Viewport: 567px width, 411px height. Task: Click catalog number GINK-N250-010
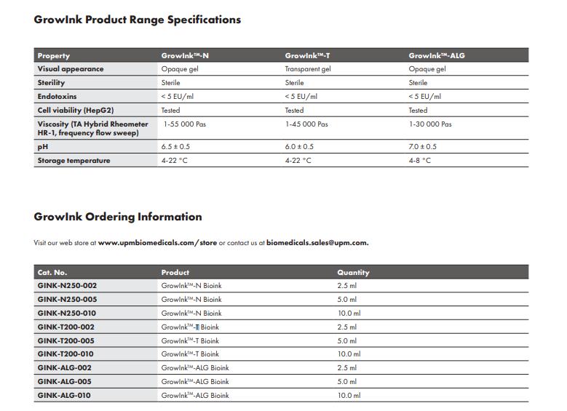(67, 314)
